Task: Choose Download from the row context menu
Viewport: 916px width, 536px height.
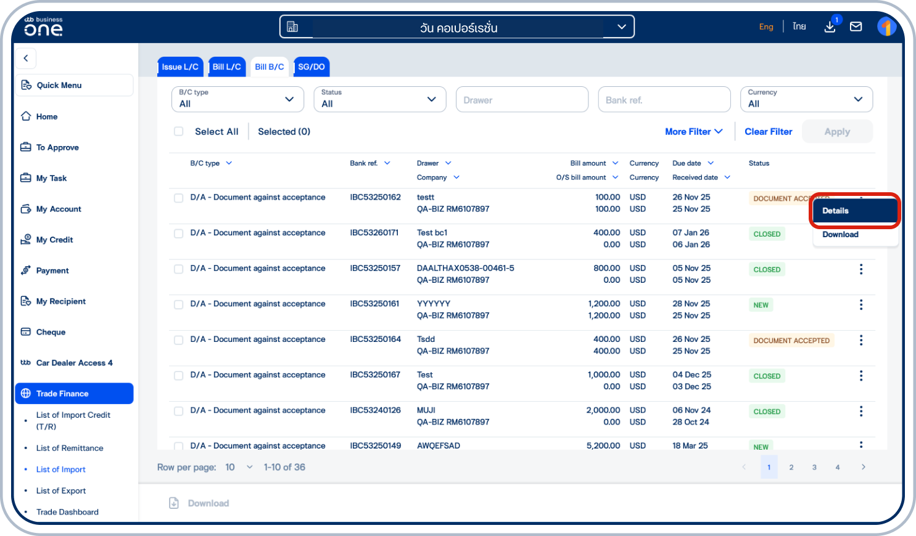Action: pyautogui.click(x=840, y=235)
